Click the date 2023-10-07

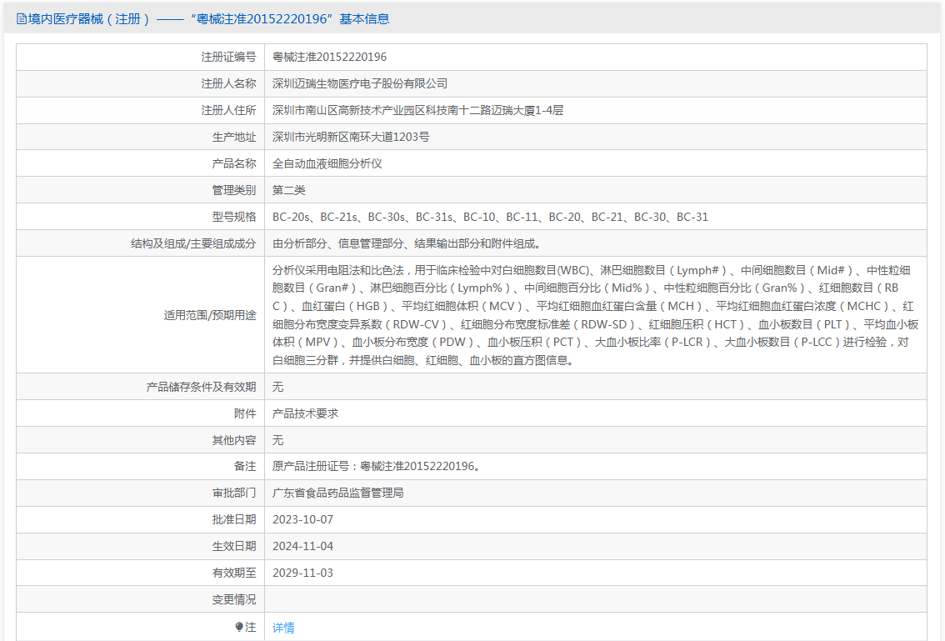click(302, 519)
